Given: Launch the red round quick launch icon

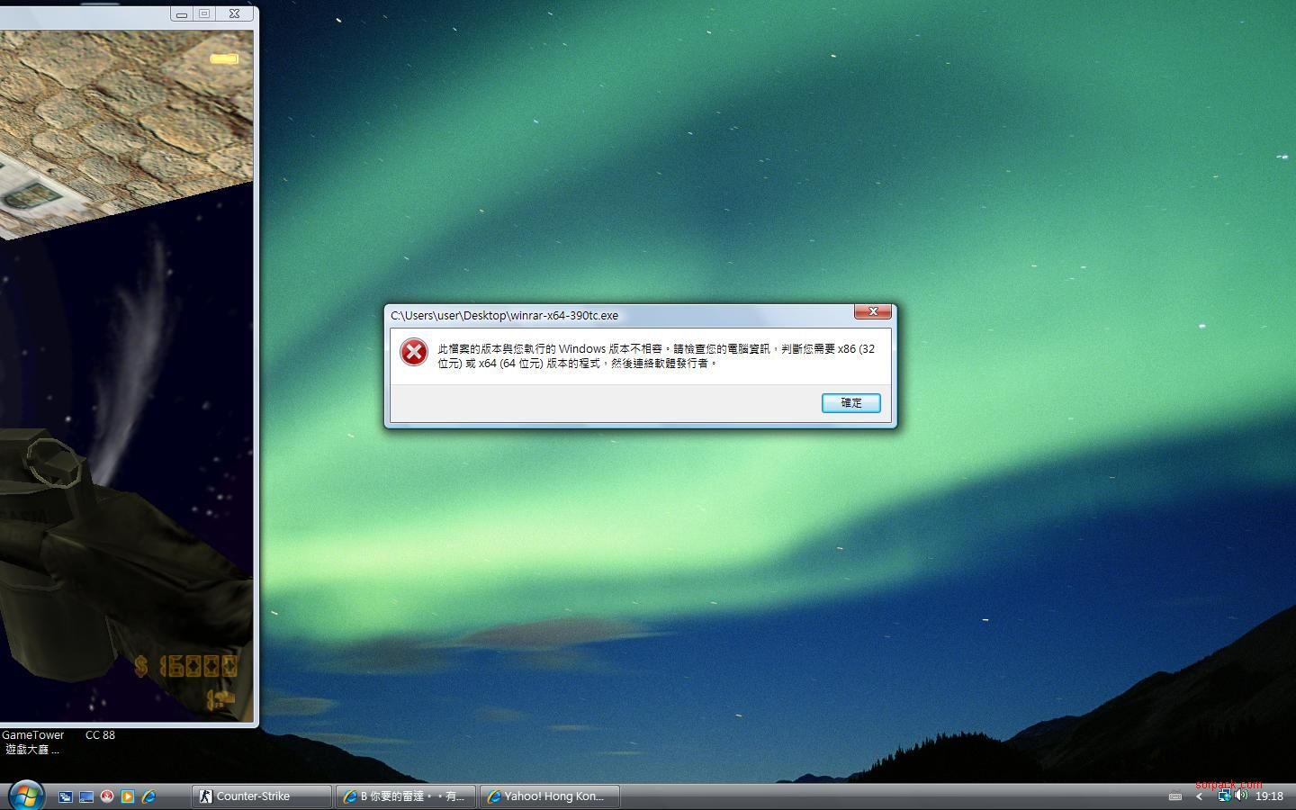Looking at the screenshot, I should [x=107, y=796].
